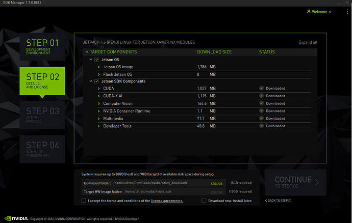Toggle the Jetson SDK Components checkbox
The image size is (352, 223).
coord(96,81)
